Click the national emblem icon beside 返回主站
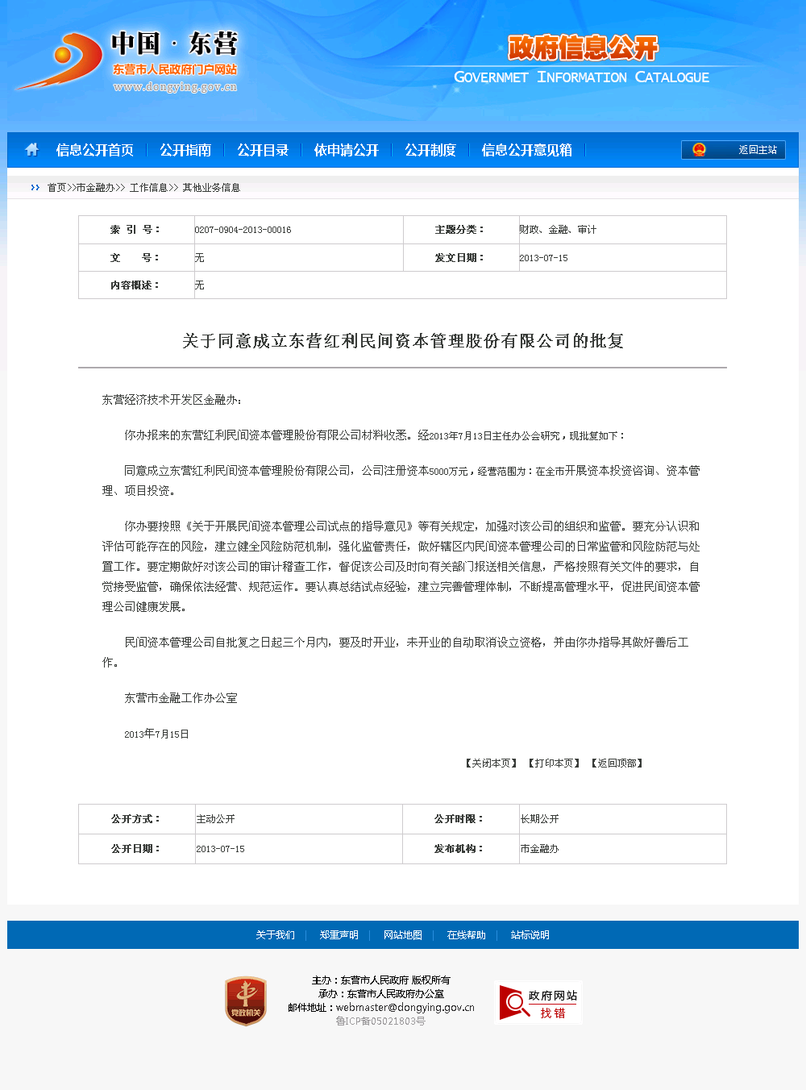 click(699, 150)
